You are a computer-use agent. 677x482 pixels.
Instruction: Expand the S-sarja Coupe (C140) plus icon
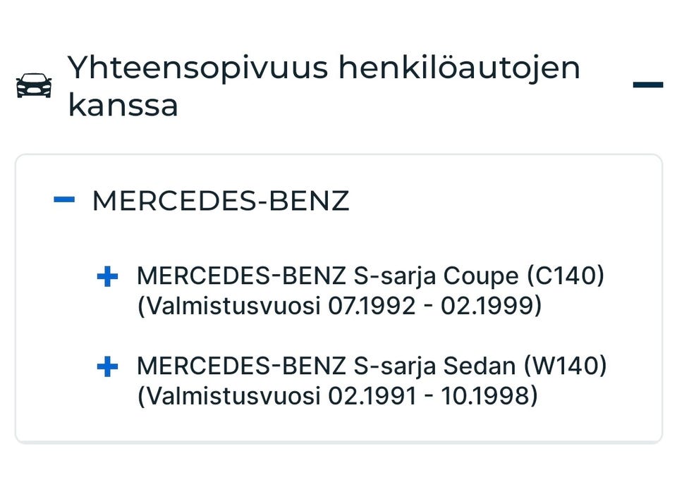[x=107, y=277]
